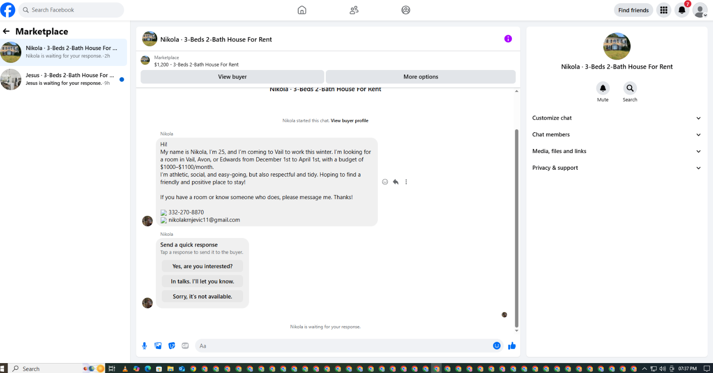This screenshot has width=713, height=373.
Task: Reply to Nikola's message
Action: coord(396,182)
